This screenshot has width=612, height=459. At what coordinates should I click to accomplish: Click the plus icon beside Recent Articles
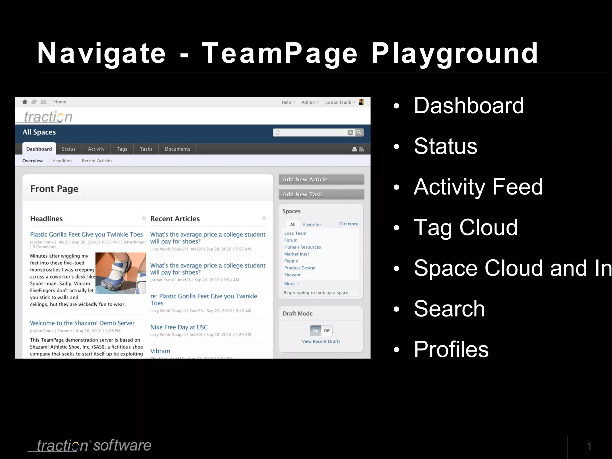[x=264, y=218]
